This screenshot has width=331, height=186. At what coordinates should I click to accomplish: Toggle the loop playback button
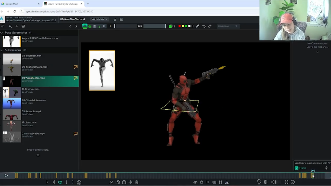pyautogui.click(x=60, y=182)
